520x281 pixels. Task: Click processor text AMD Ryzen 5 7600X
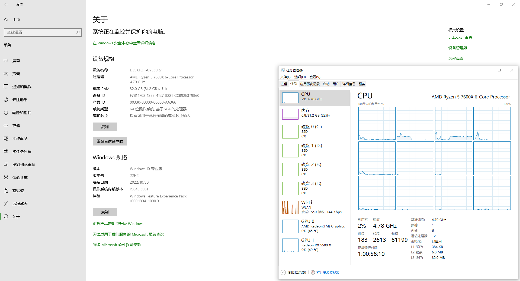(162, 77)
